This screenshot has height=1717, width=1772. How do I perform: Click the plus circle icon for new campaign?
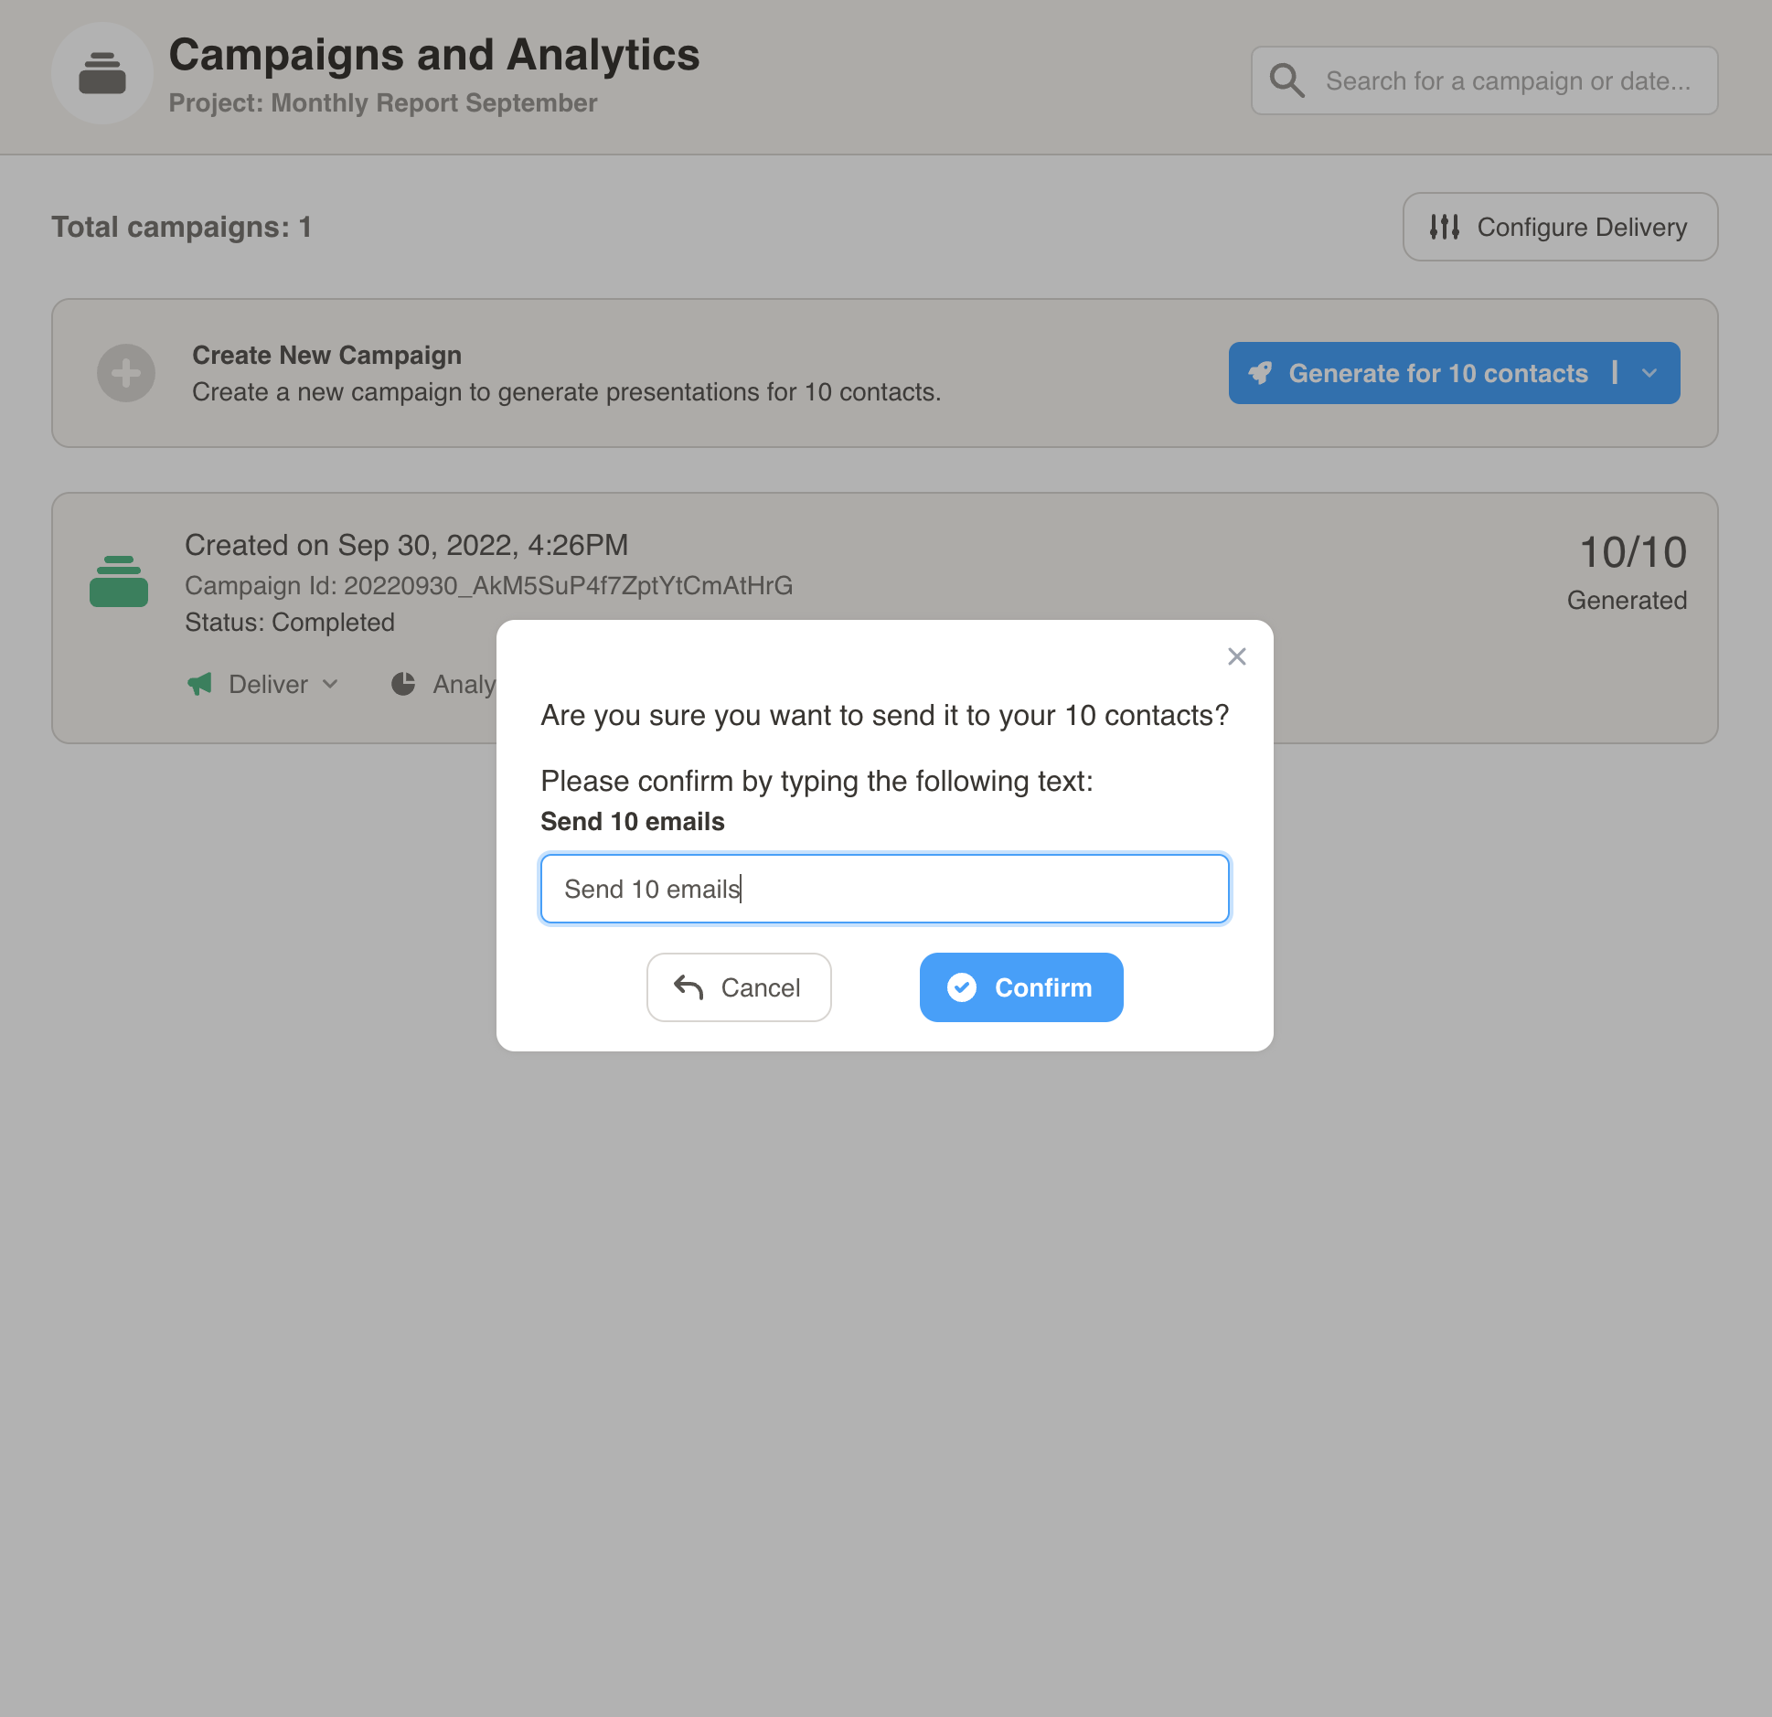126,373
